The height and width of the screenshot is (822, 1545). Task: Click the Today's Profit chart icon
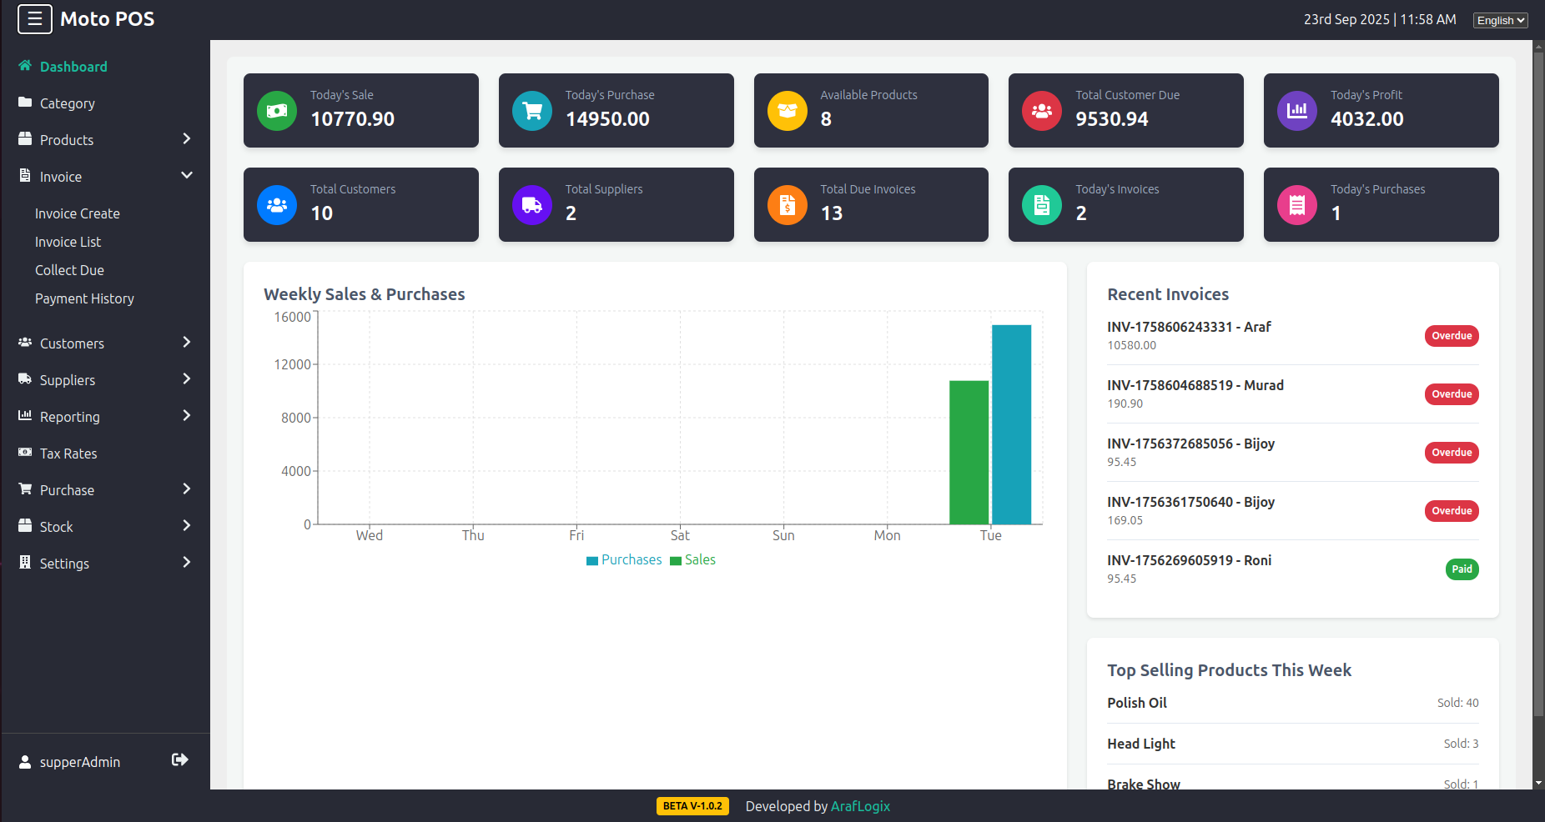click(x=1296, y=110)
